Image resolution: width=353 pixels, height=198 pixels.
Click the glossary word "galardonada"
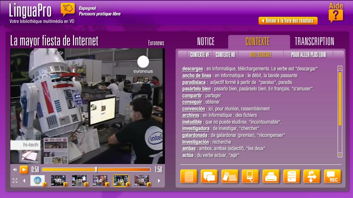pos(195,135)
